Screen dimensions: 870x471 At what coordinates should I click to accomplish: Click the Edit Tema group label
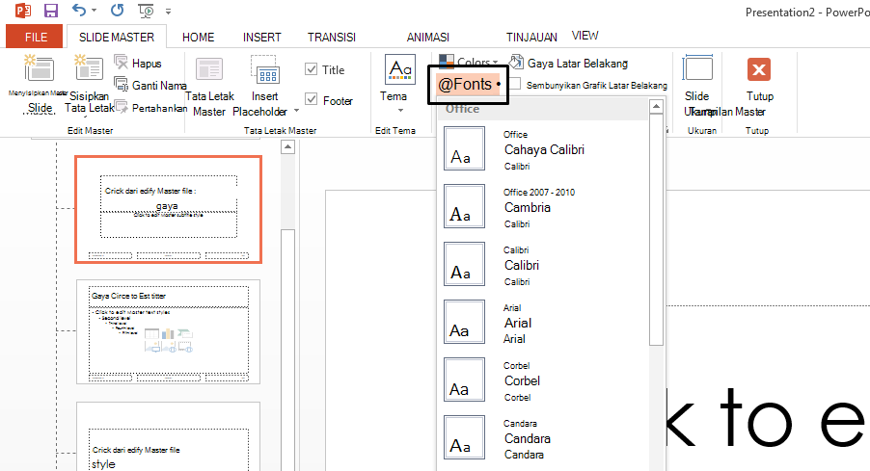[395, 131]
